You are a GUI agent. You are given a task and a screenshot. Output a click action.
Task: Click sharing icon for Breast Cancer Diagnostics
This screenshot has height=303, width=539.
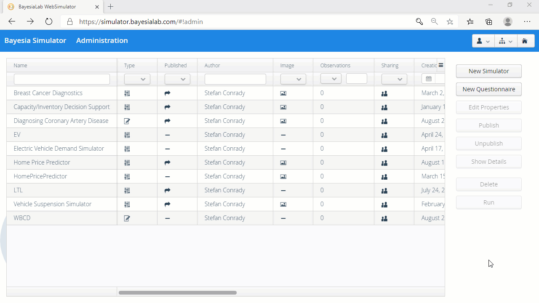(384, 93)
